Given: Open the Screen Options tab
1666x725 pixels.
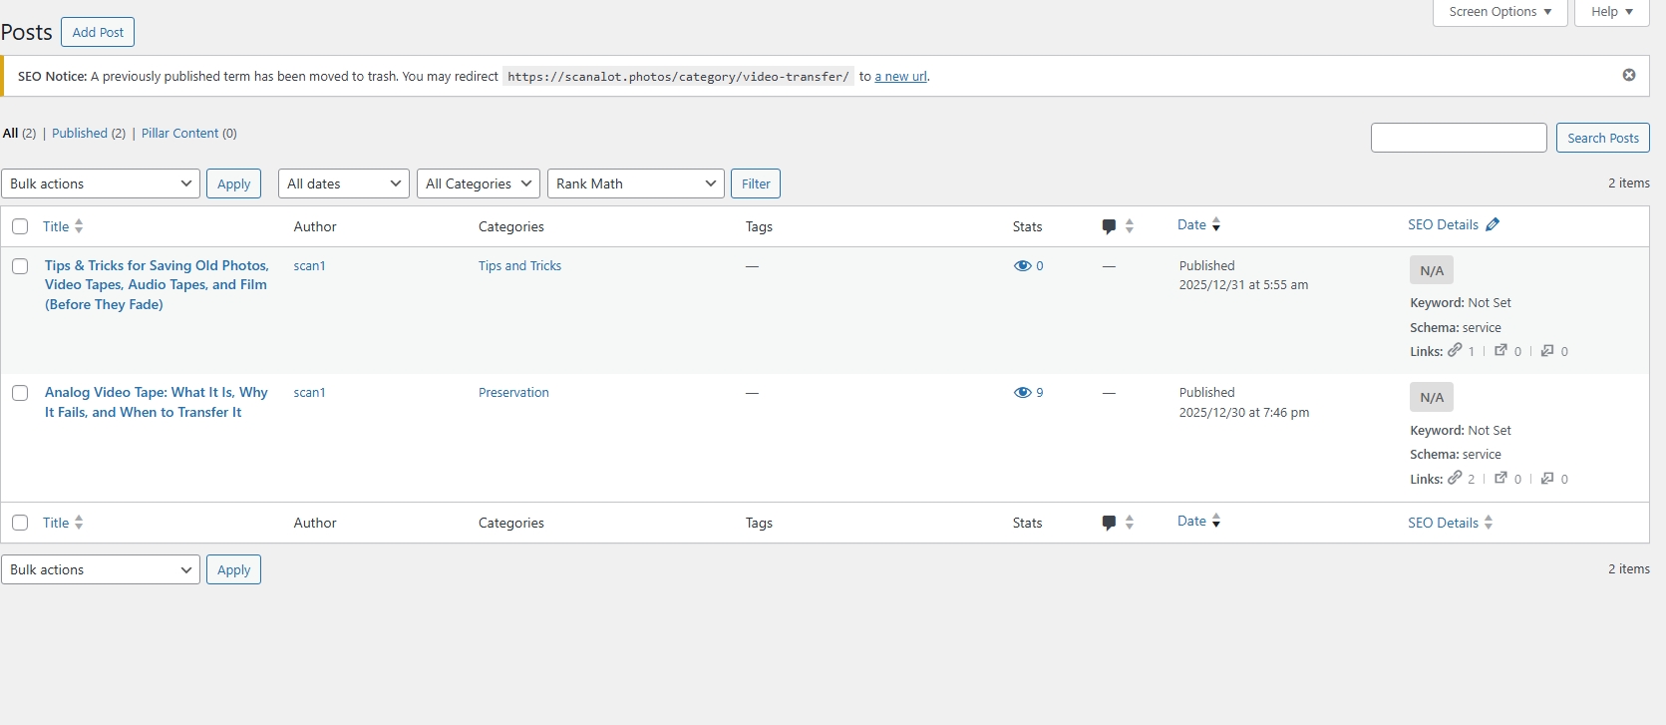Looking at the screenshot, I should tap(1499, 12).
